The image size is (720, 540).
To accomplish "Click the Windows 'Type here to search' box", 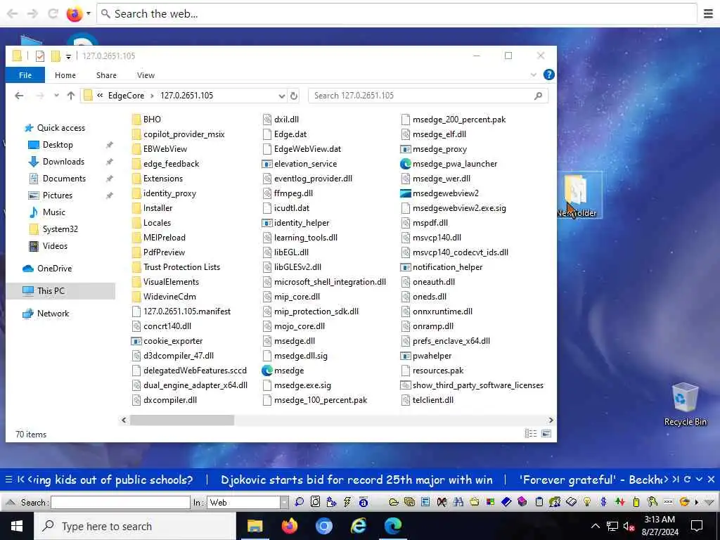I will coord(135,526).
